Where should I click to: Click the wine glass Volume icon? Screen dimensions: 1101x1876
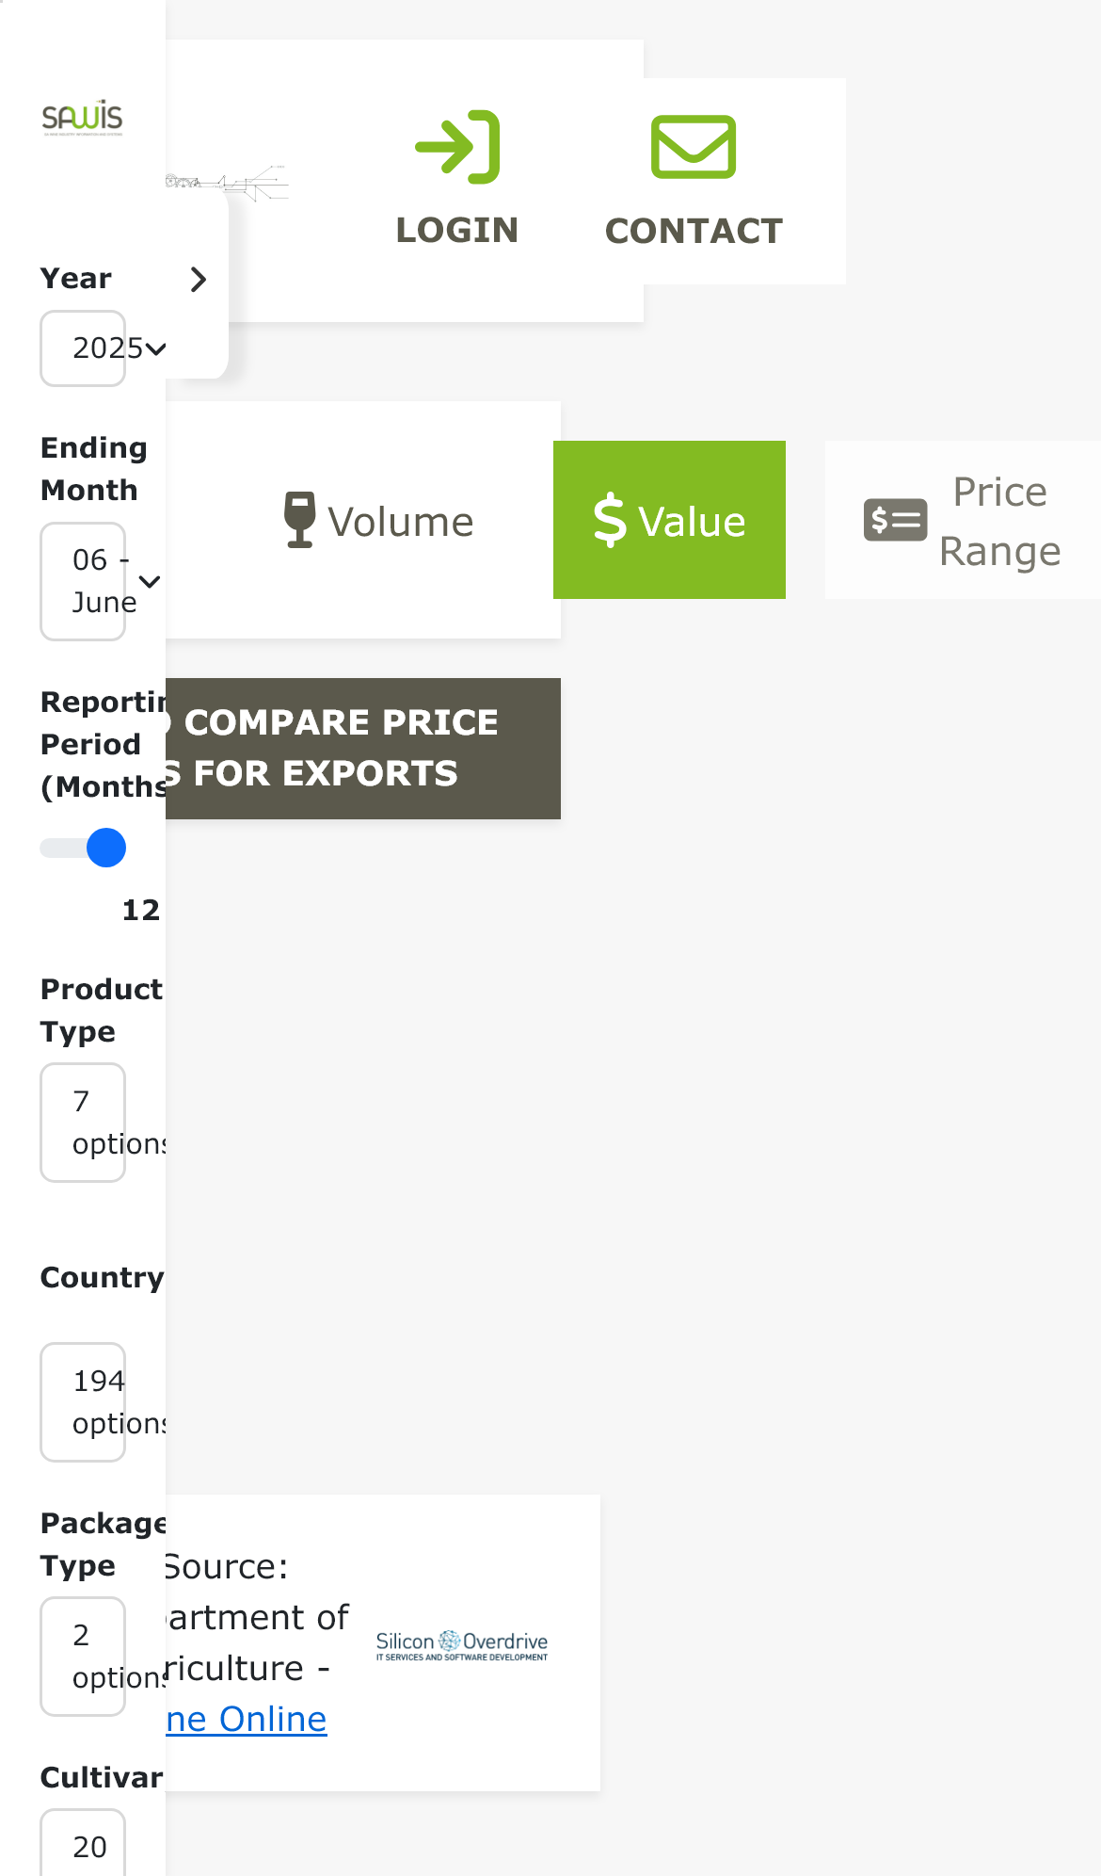[299, 519]
